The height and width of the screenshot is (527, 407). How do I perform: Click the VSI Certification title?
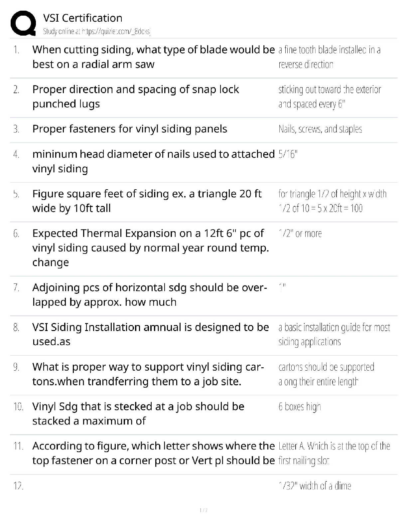click(83, 18)
